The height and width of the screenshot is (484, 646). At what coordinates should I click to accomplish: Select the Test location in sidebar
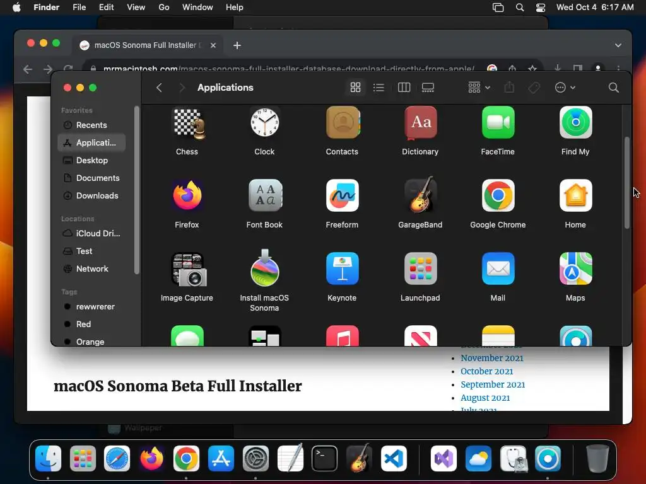click(x=91, y=251)
